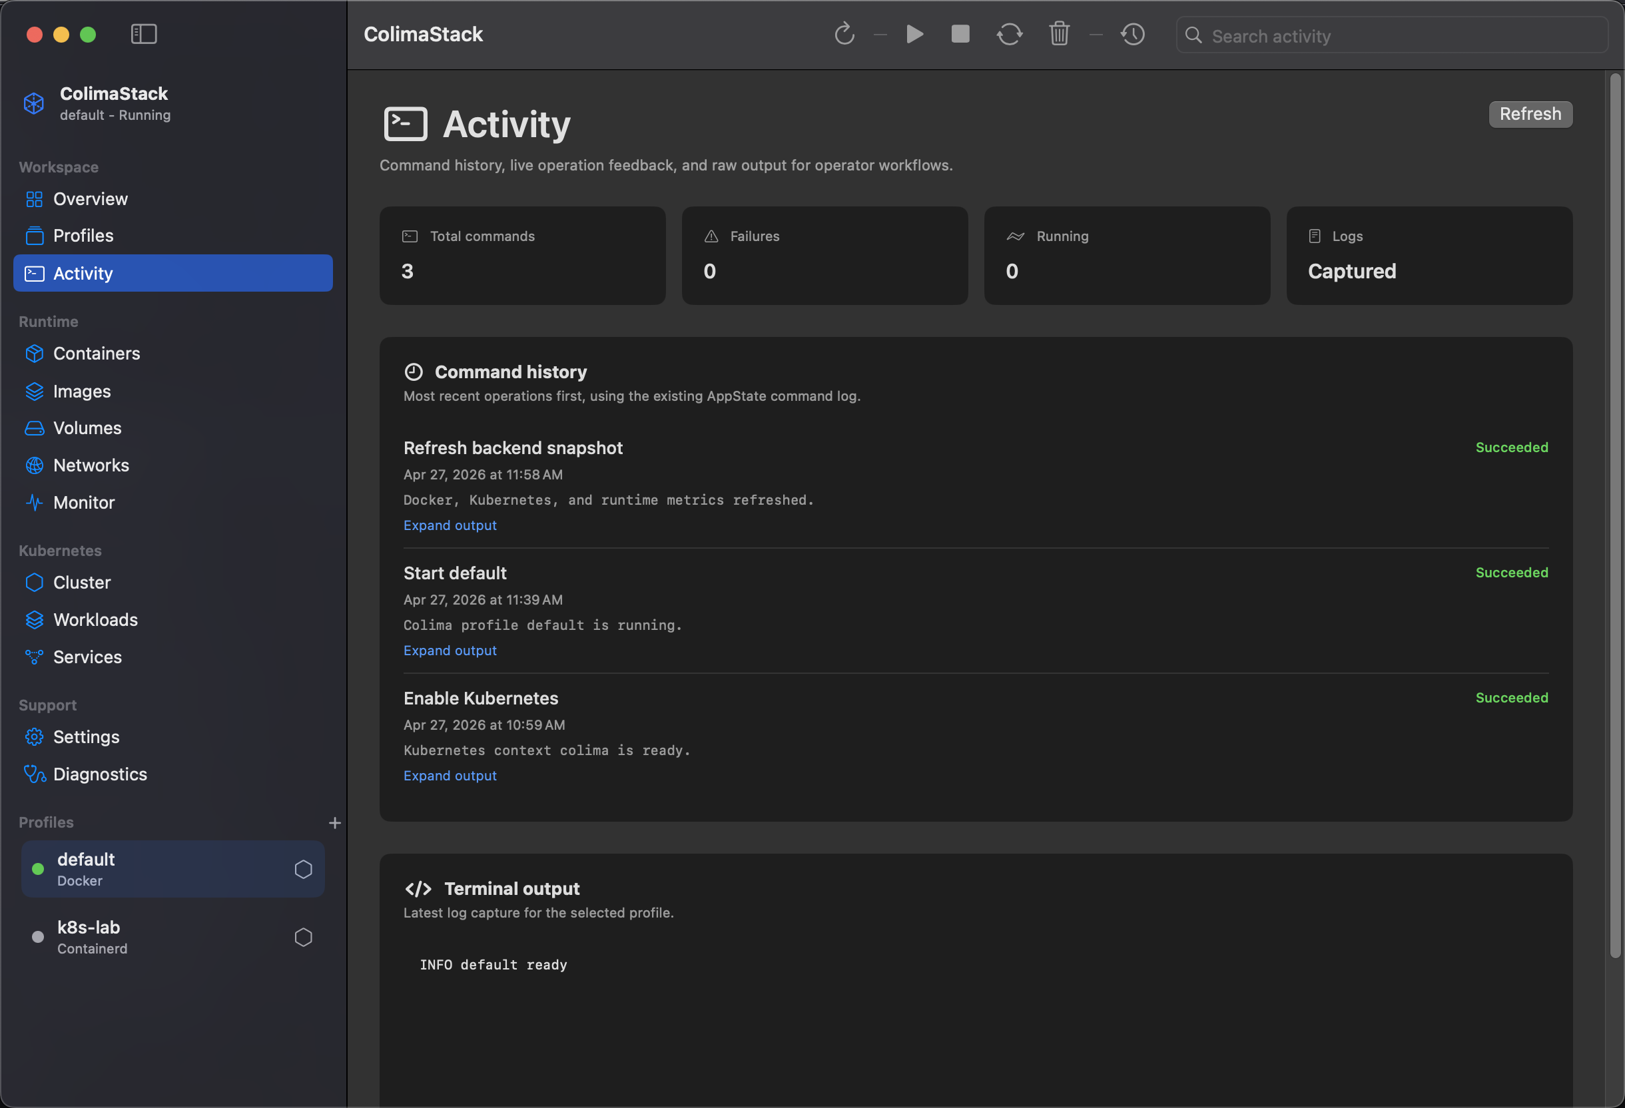This screenshot has width=1625, height=1108.
Task: Click Succeeded status of Refresh backend snapshot
Action: pos(1512,447)
